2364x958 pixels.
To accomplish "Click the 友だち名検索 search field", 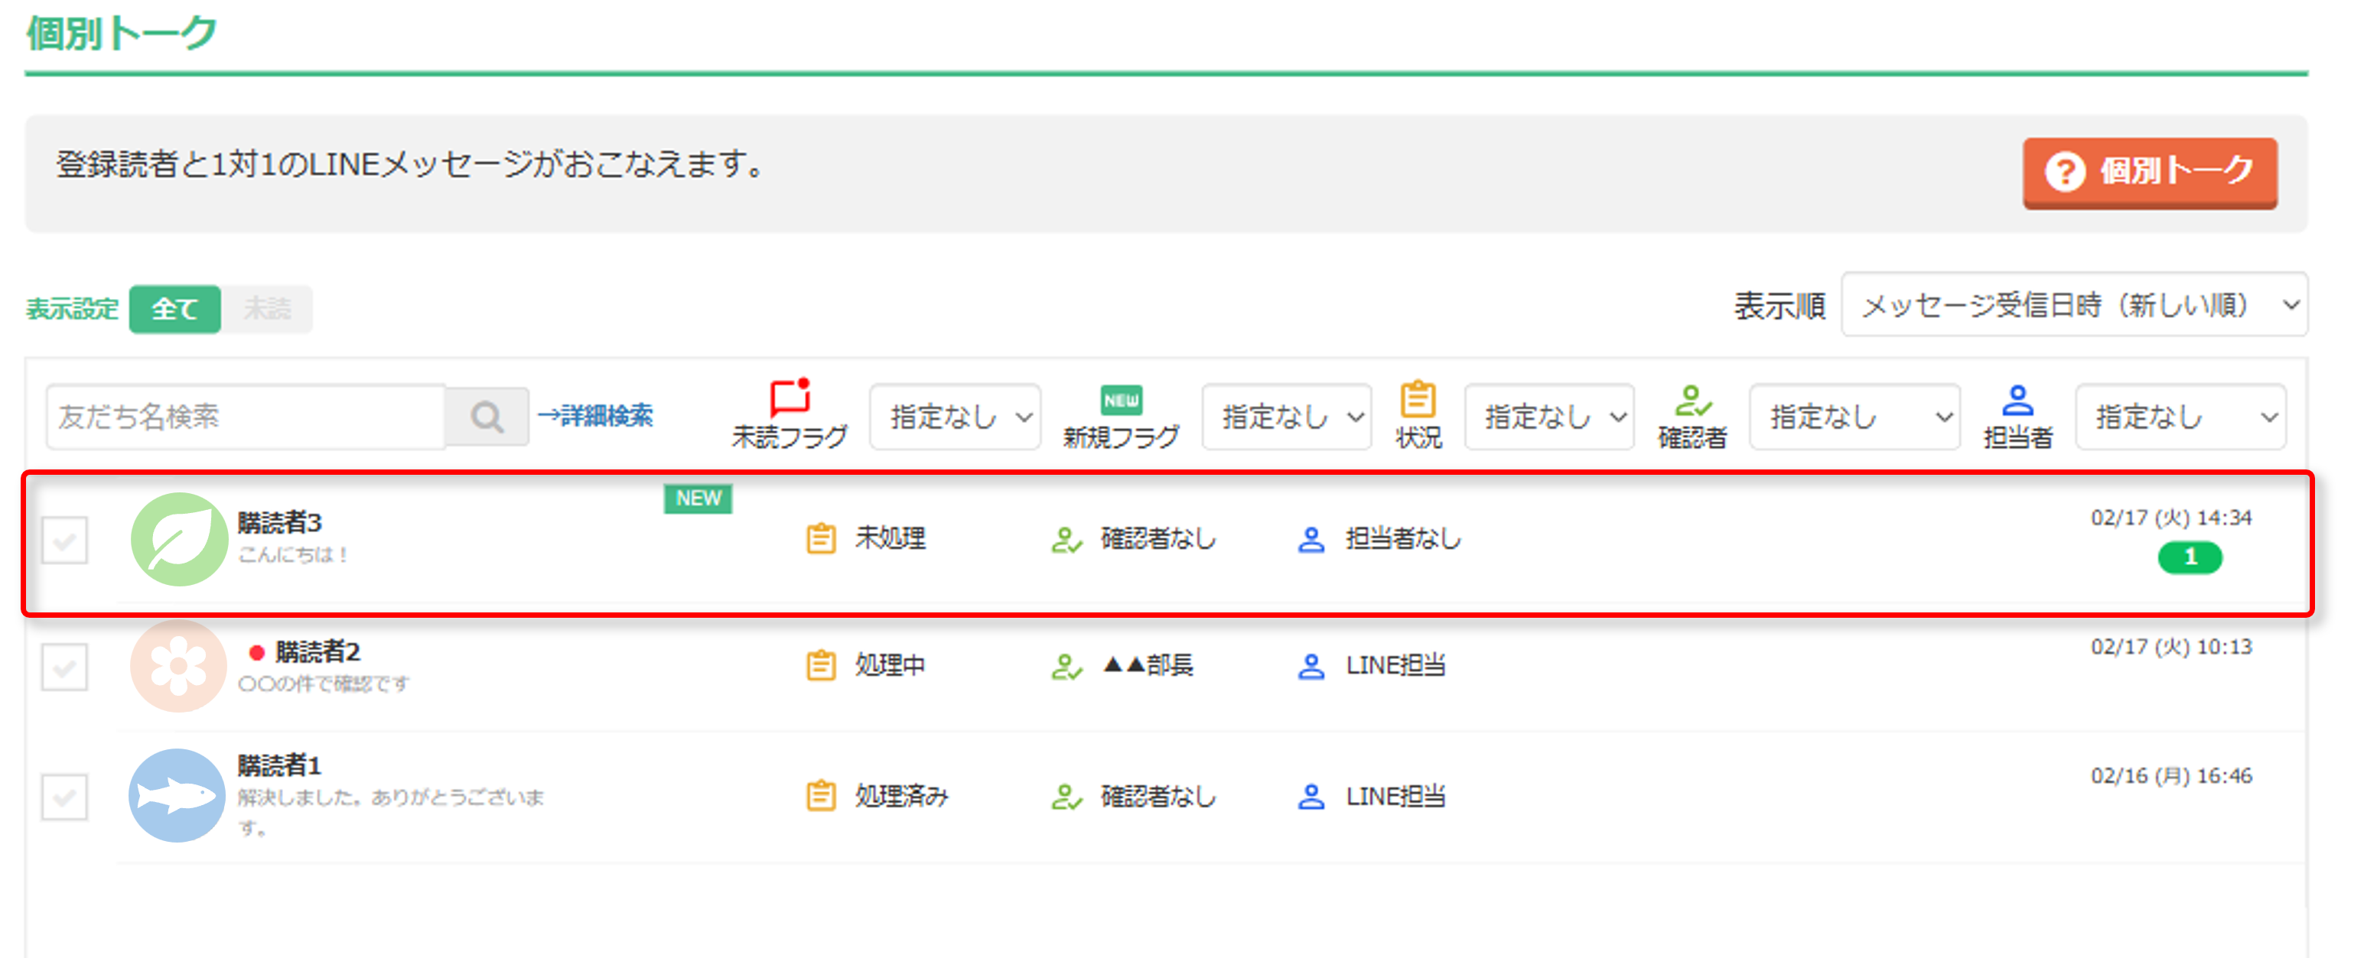I will (x=245, y=417).
